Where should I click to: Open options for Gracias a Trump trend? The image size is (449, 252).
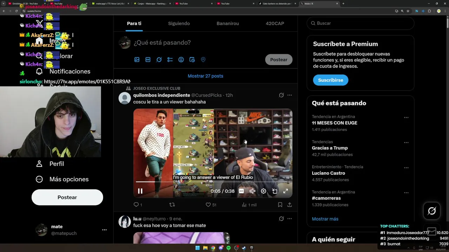406,143
